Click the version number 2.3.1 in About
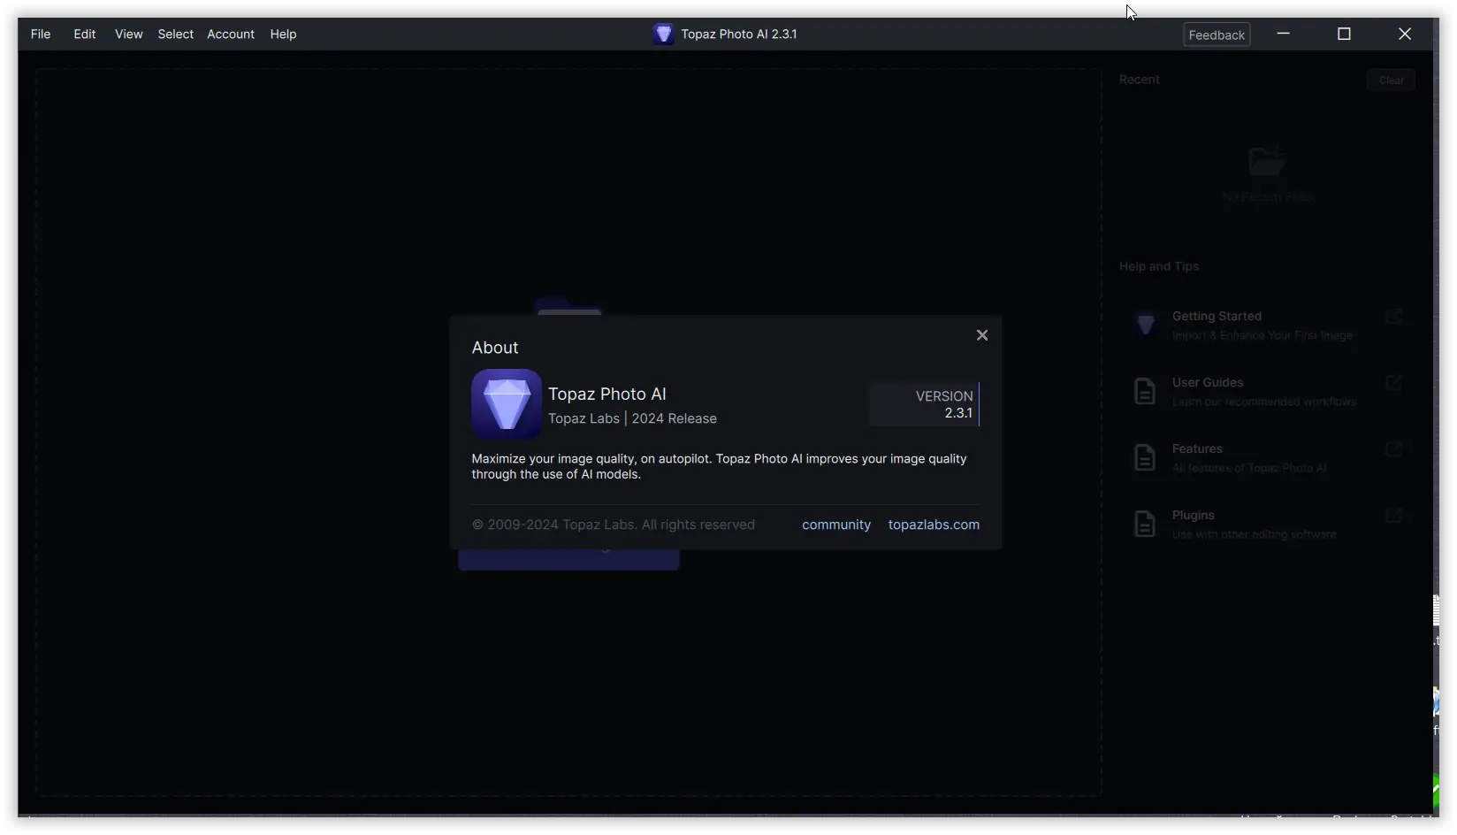 click(958, 413)
